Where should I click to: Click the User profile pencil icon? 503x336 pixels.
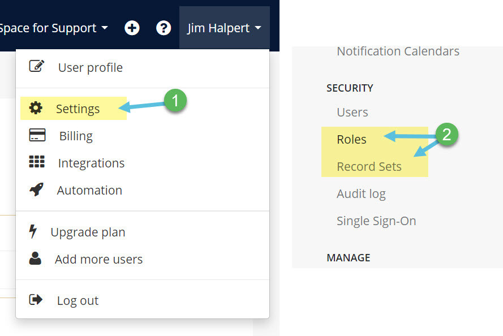(x=36, y=65)
